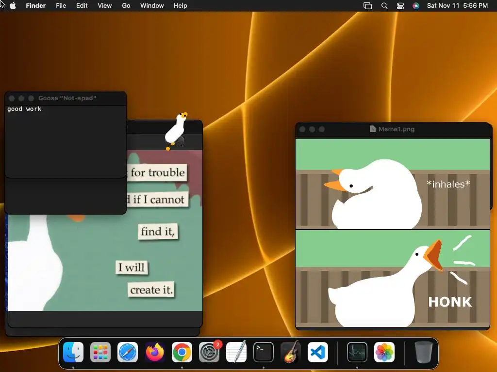Open the Go menu
Screen dimensions: 497x372
pos(126,6)
